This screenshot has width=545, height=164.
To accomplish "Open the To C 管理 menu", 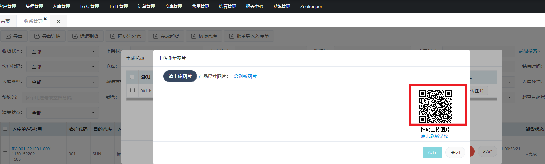I will pos(89,6).
